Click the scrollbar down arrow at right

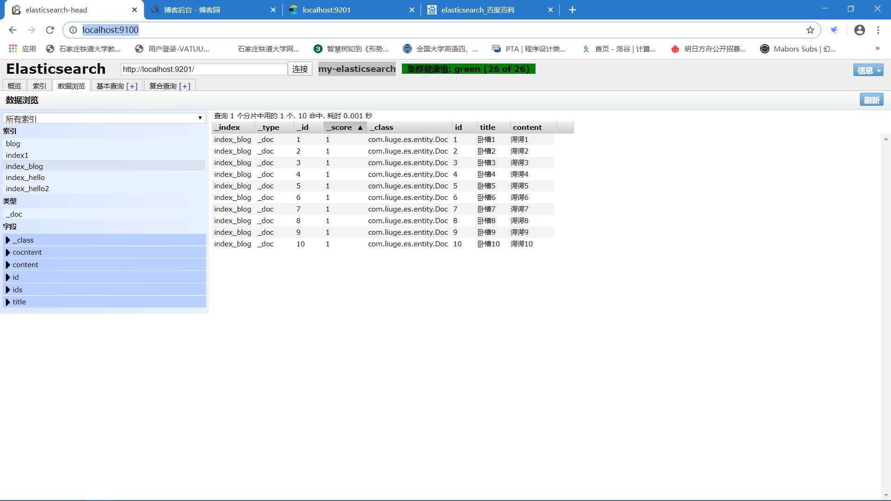coord(886,495)
